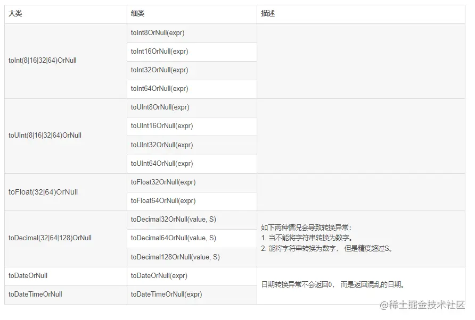Image resolution: width=475 pixels, height=320 pixels.
Task: Select the toInt8OrNull(expr) cell
Action: click(x=192, y=33)
